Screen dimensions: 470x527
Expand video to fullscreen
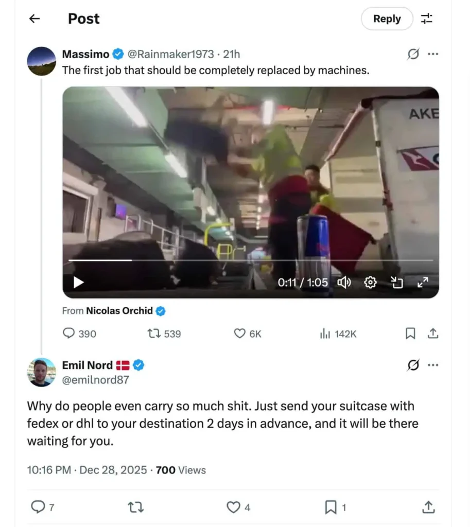point(422,282)
